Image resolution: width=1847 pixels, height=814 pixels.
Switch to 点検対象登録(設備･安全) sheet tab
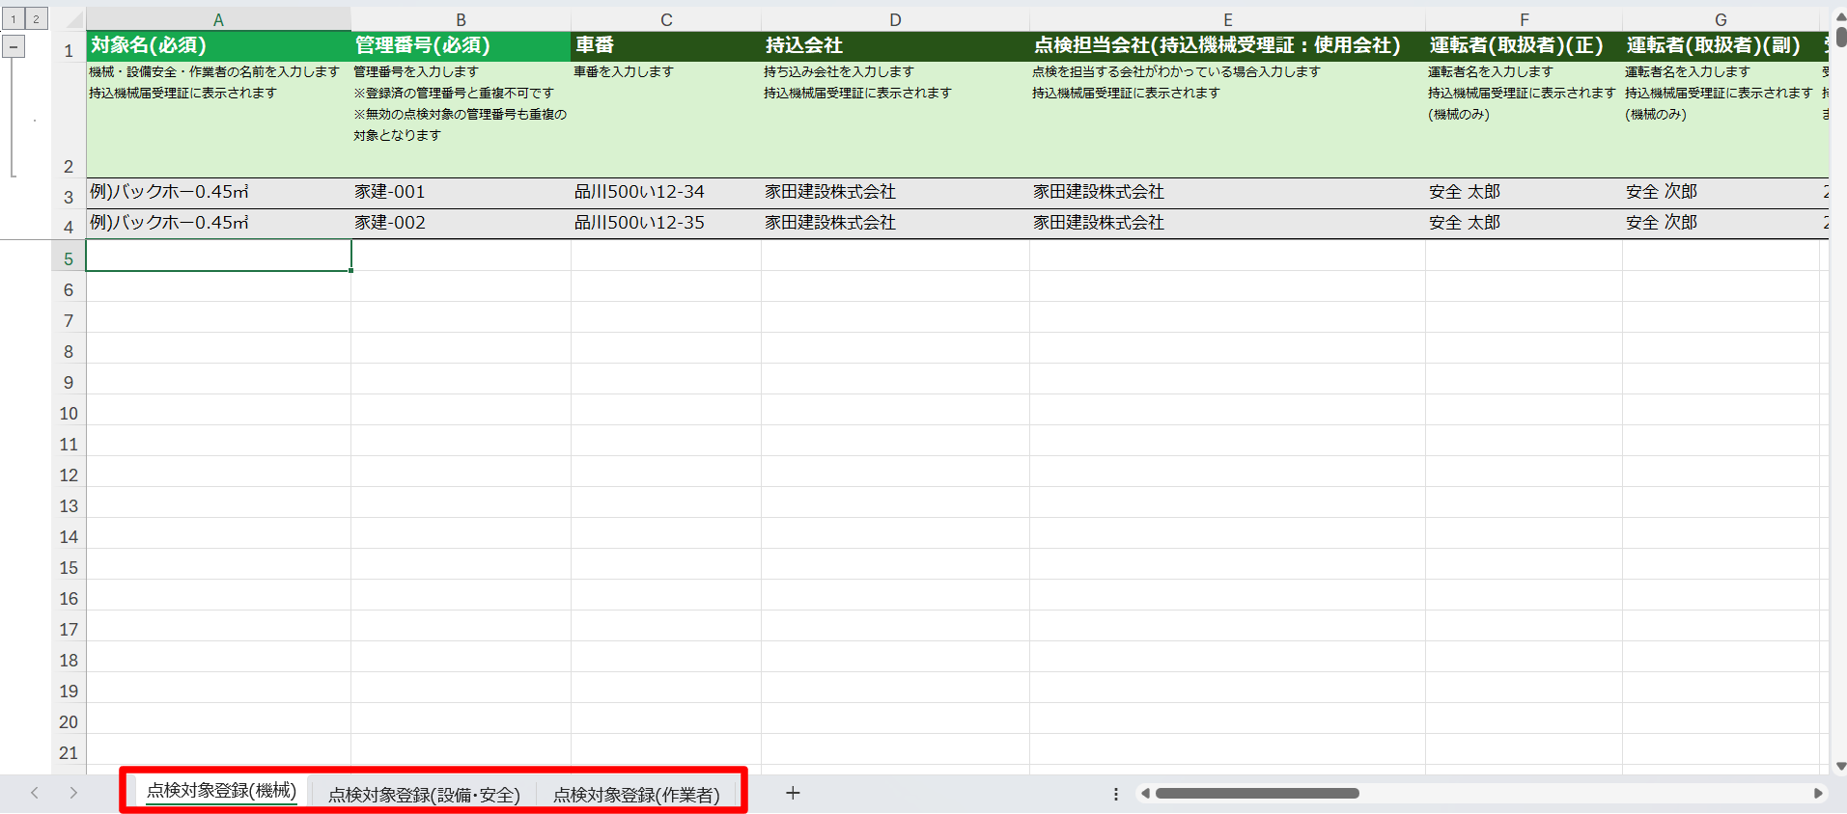pos(424,795)
